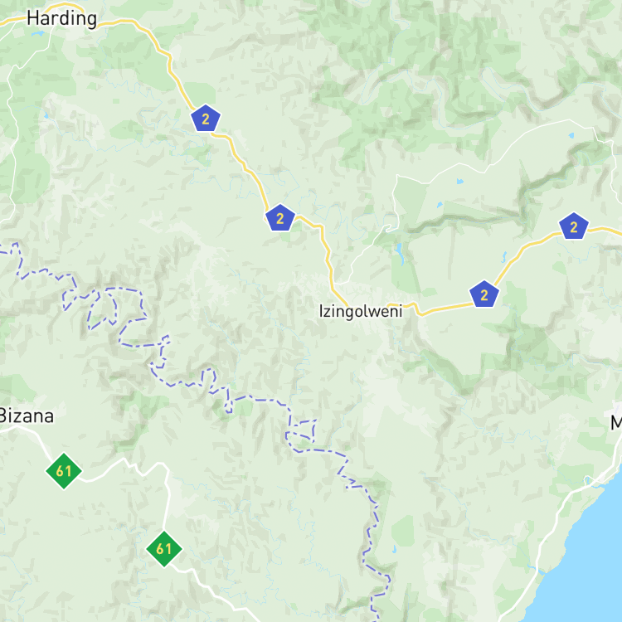This screenshot has width=622, height=622.
Task: Click the blue ocean area
Action: click(x=587, y=563)
